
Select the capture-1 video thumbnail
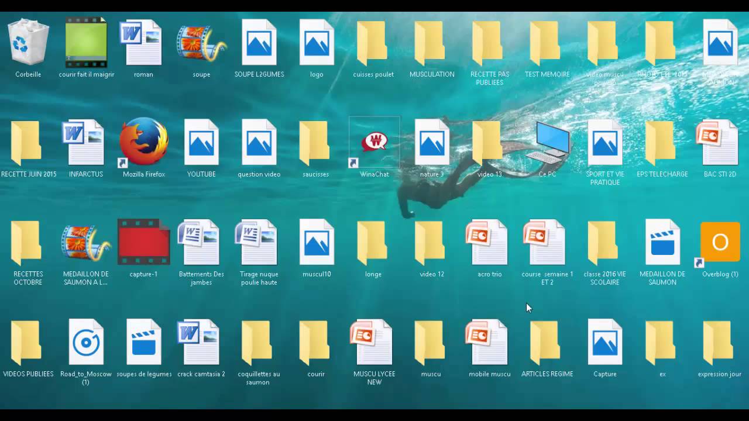(x=143, y=243)
